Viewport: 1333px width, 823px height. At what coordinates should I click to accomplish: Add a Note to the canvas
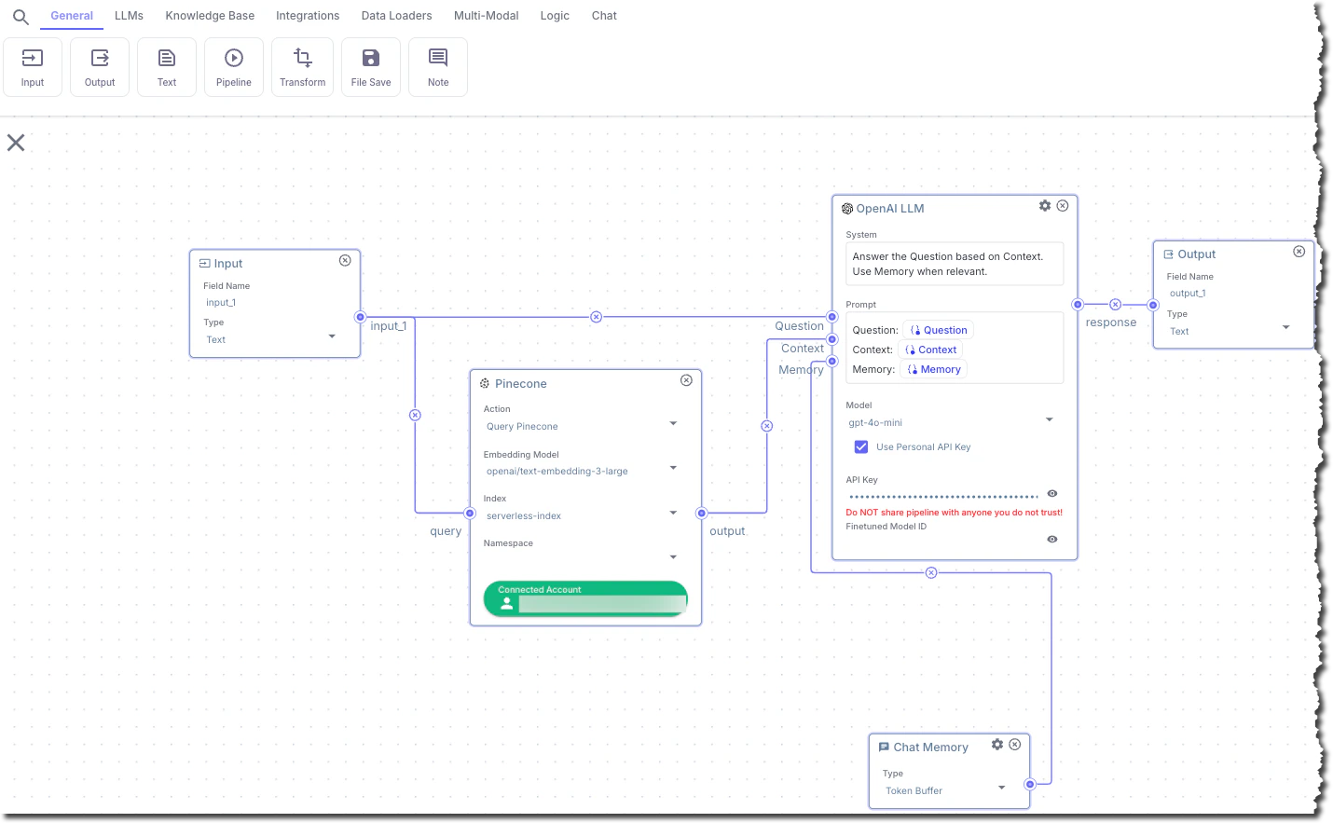[437, 65]
